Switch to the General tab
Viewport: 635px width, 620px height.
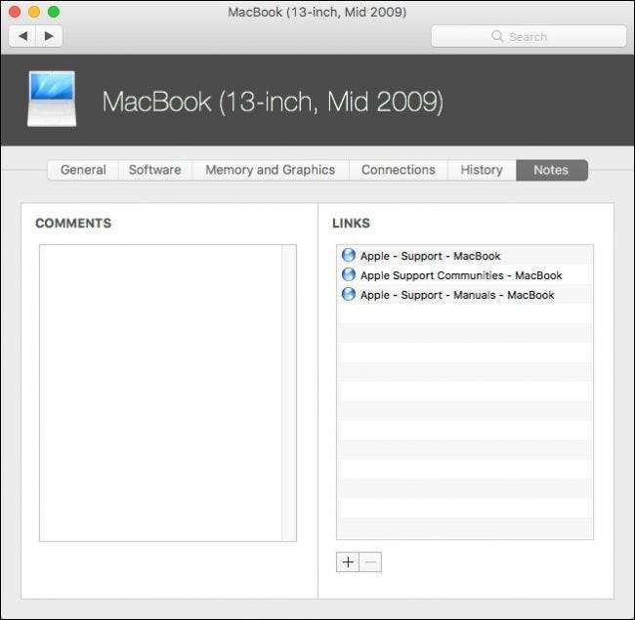(83, 170)
